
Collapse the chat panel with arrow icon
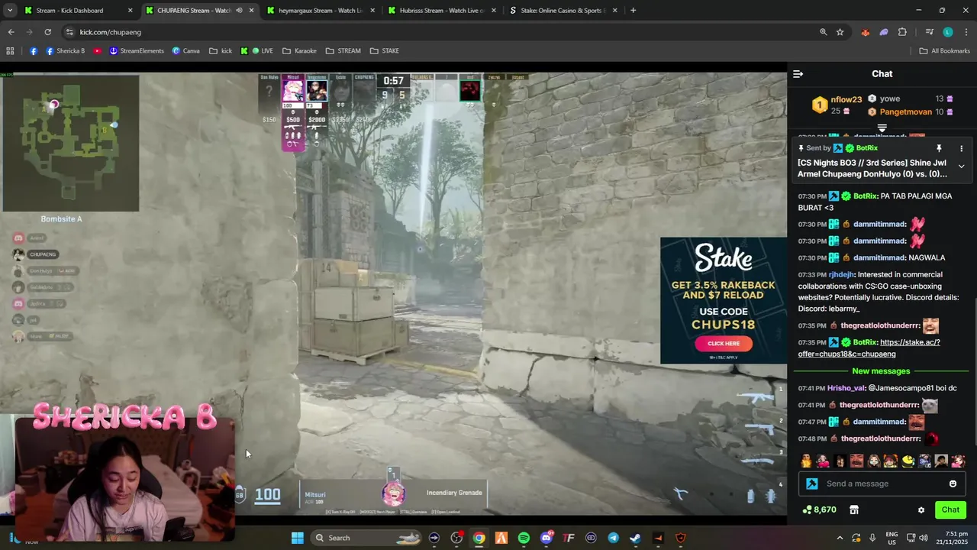click(x=798, y=74)
